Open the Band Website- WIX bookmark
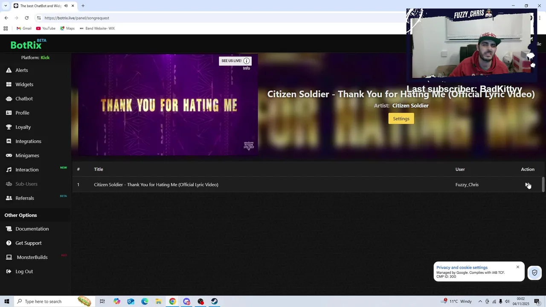The height and width of the screenshot is (307, 546). [97, 29]
